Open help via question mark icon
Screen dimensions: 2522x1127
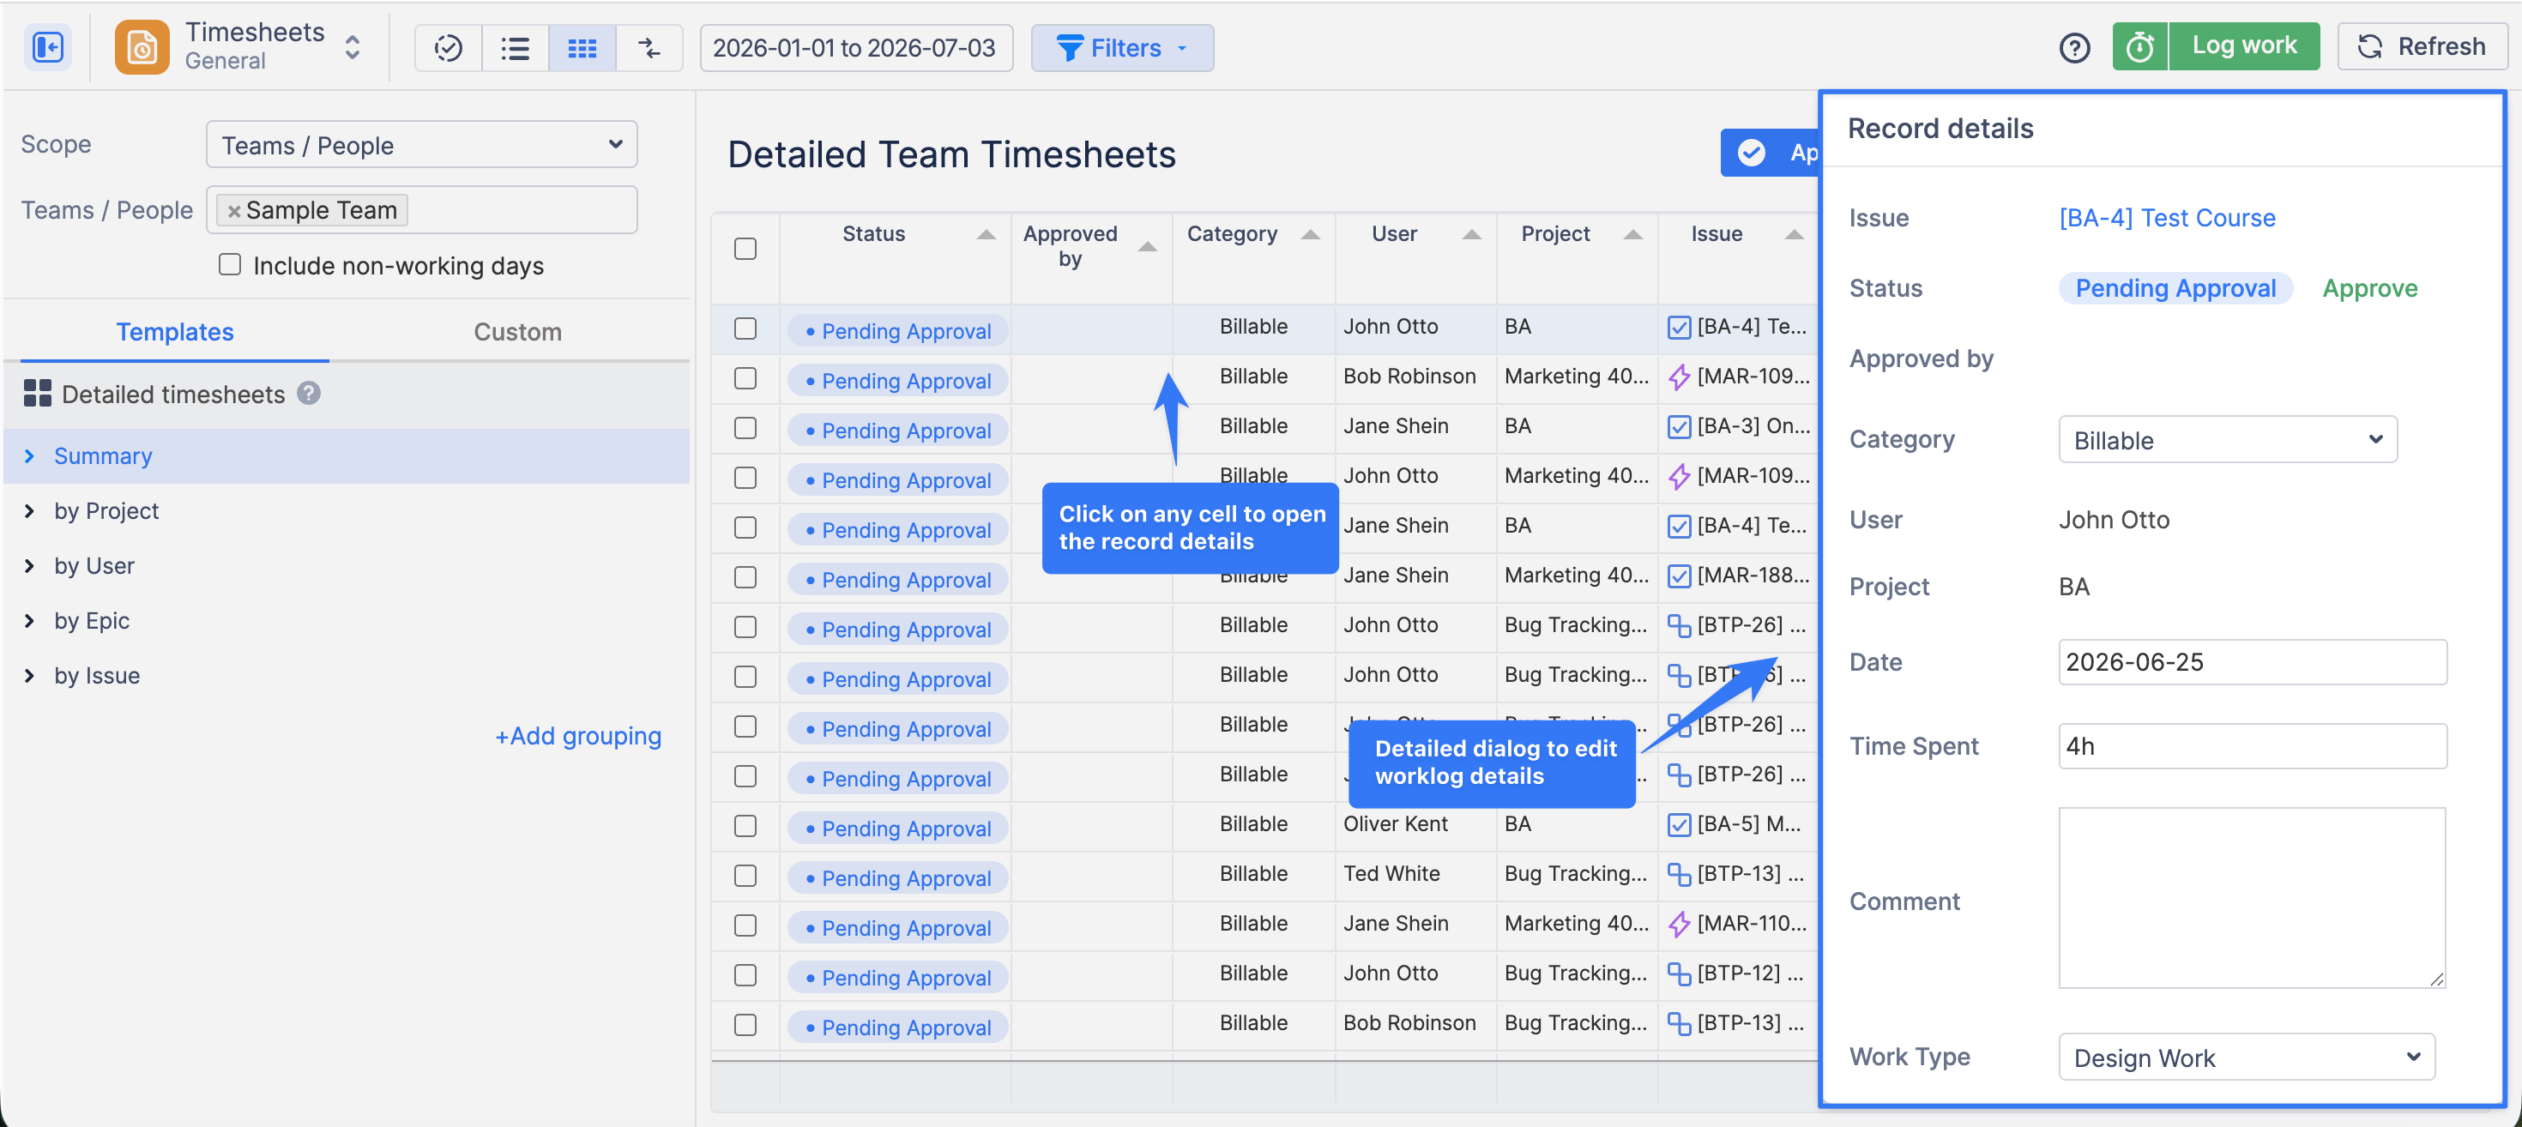[x=2073, y=47]
